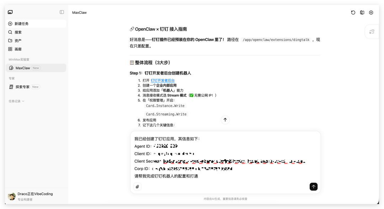This screenshot has width=384, height=209.
Task: Send the message with the arrow button
Action: point(313,187)
